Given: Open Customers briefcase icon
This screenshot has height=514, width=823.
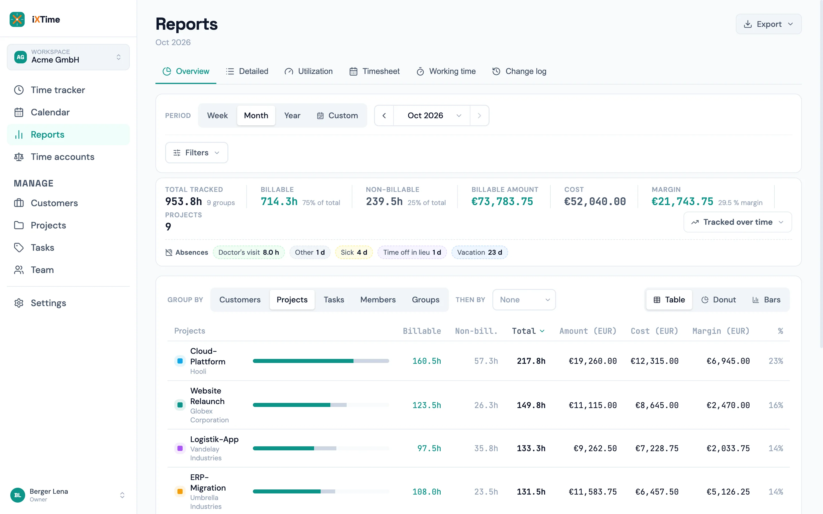Looking at the screenshot, I should 19,203.
